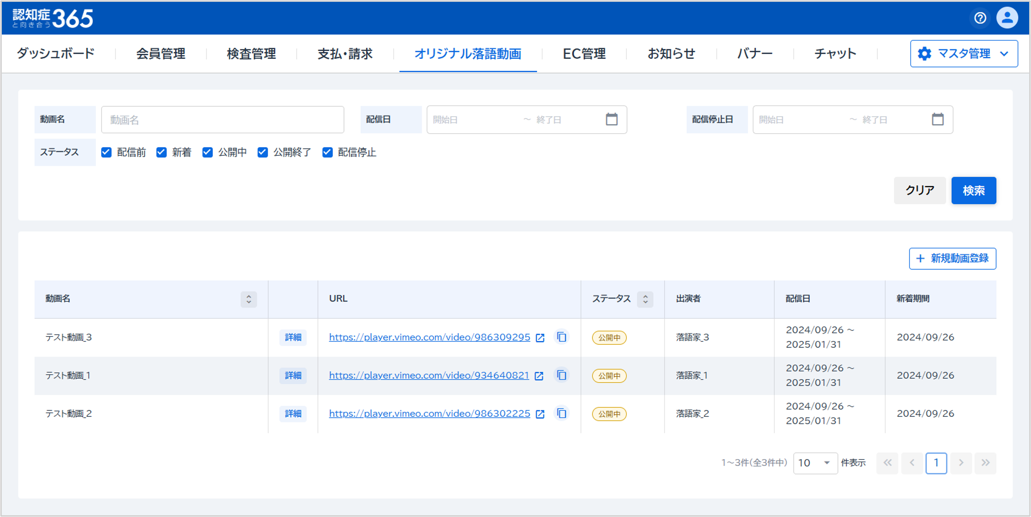Uncheck the 配信前 status checkbox
Image resolution: width=1031 pixels, height=517 pixels.
point(106,152)
